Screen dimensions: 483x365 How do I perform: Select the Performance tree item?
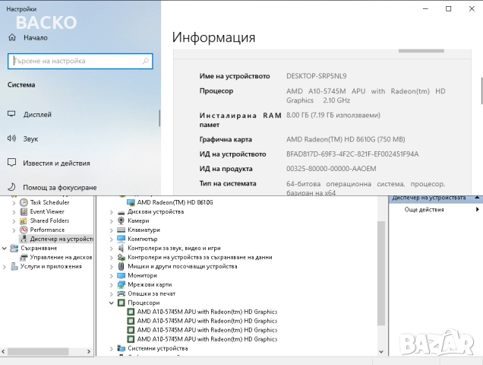[x=47, y=230]
